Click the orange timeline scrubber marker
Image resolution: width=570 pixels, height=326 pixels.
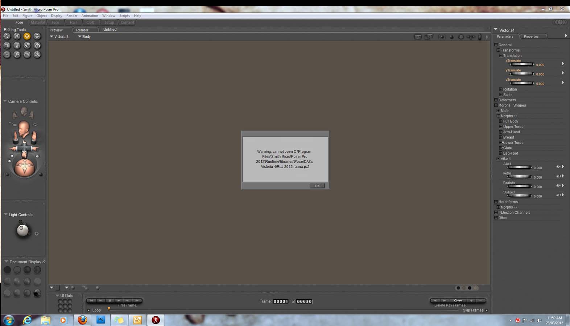[x=109, y=309]
